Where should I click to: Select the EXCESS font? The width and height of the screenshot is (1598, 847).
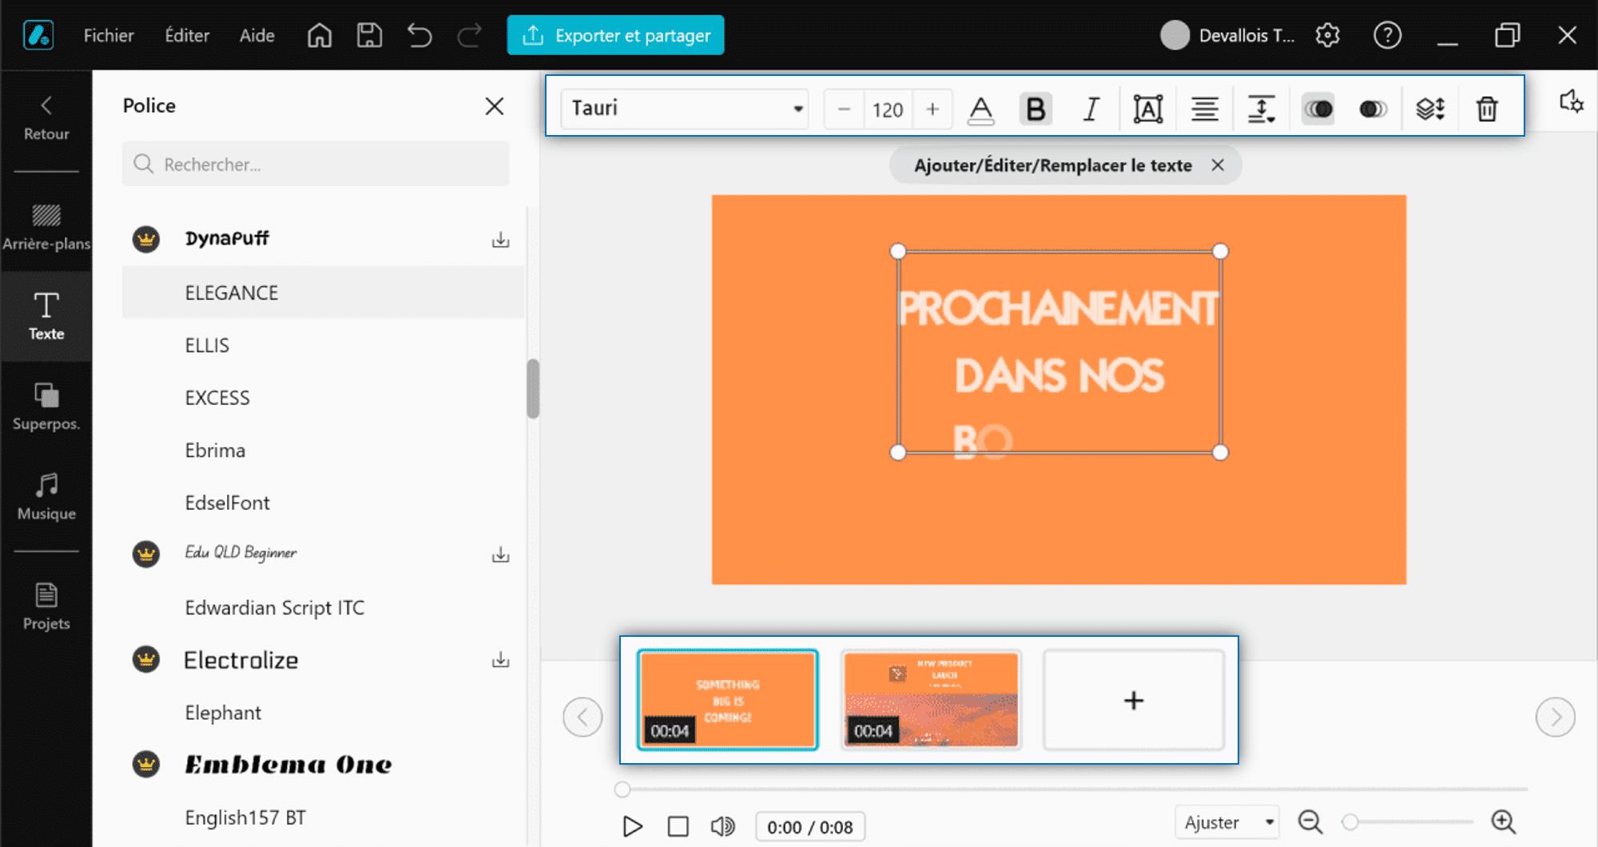[x=323, y=398]
